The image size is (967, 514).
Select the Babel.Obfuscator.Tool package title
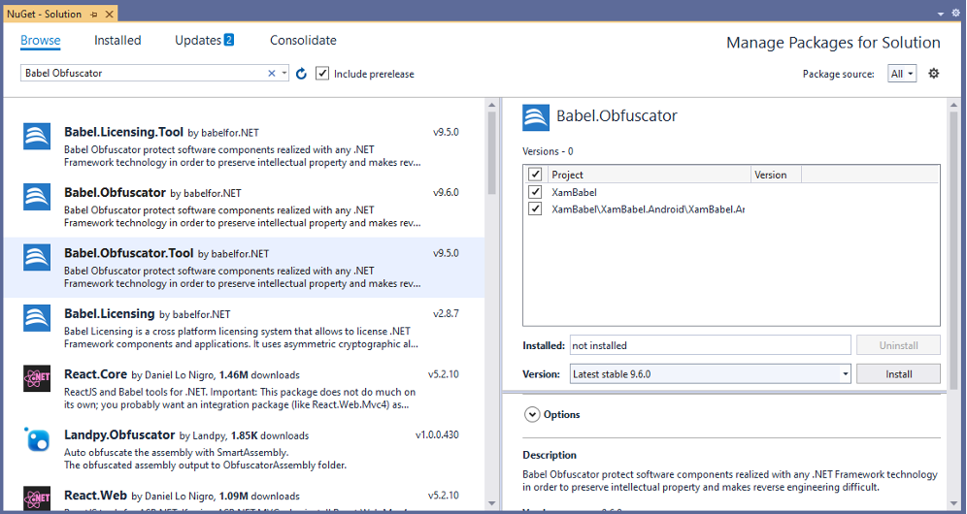(129, 253)
